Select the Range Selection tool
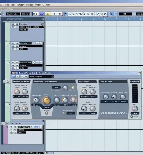143x155 pixels. click(x=70, y=14)
